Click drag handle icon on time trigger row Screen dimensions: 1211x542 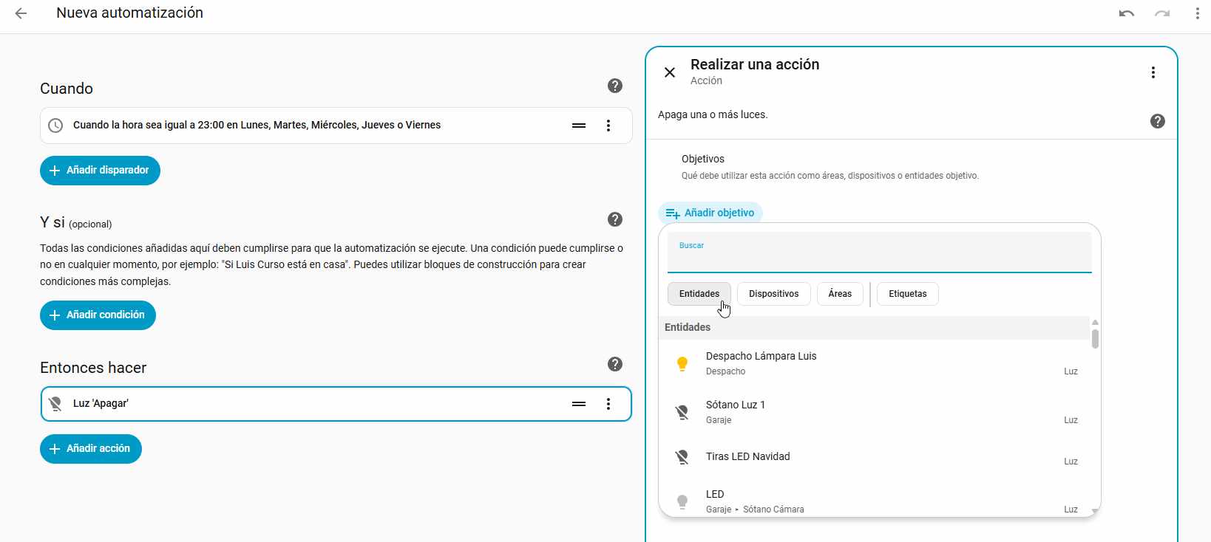(579, 126)
